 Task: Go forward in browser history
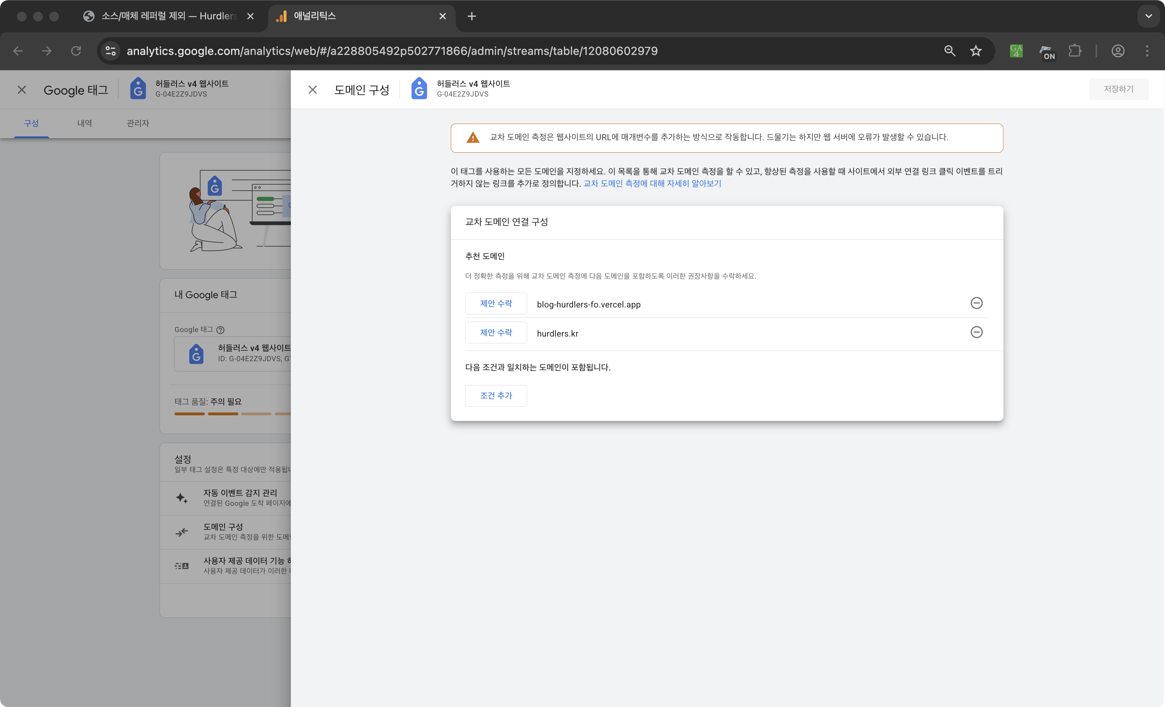pos(47,51)
